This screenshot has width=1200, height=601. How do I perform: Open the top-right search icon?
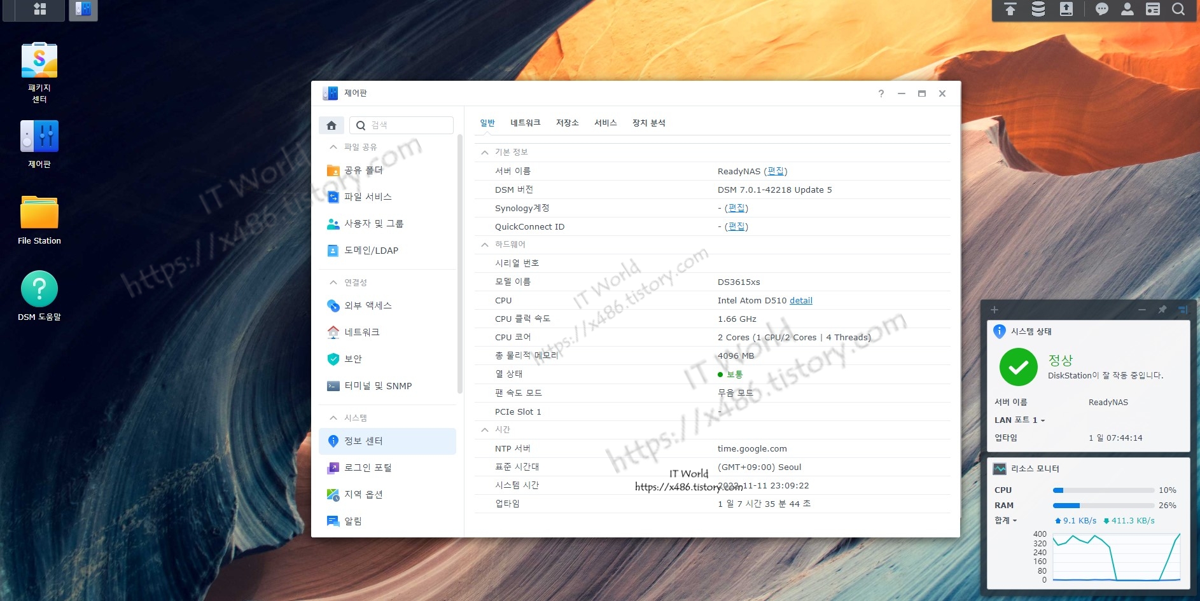[1178, 9]
